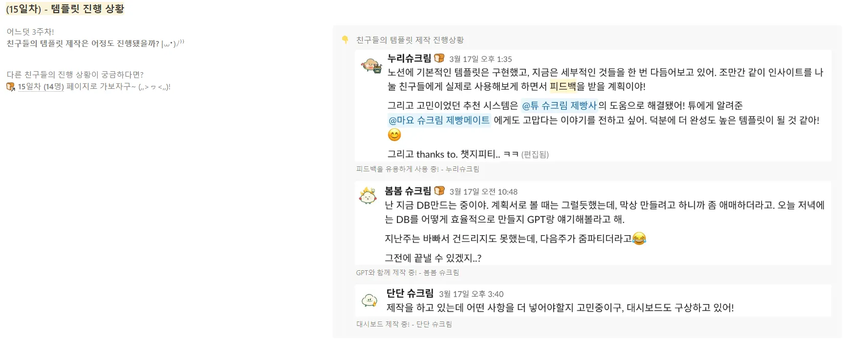Click the 누리슈크림 profile avatar
Viewport: 848px width, 342px height.
[x=371, y=65]
